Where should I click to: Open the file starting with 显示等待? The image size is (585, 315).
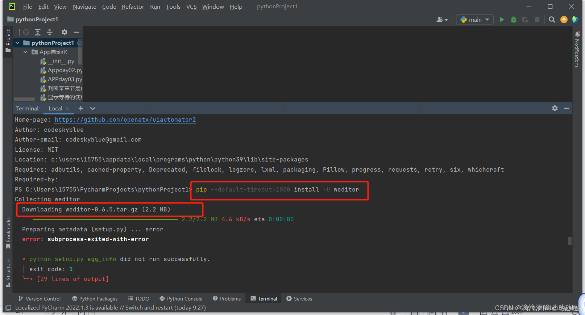point(61,97)
